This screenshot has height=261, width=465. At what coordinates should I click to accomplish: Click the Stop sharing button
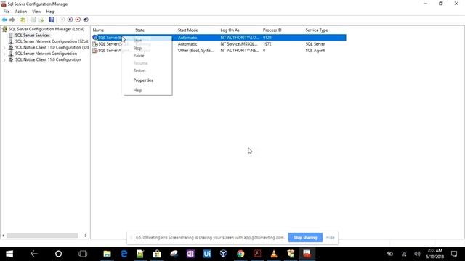tap(305, 237)
